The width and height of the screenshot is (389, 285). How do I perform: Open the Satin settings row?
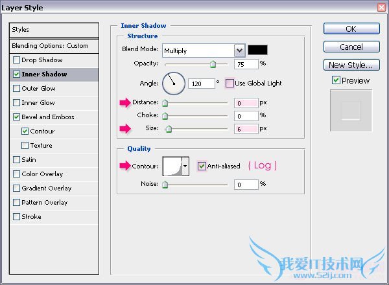pos(54,159)
